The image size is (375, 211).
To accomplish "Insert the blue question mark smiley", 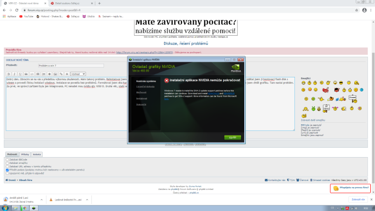I will tap(361, 90).
